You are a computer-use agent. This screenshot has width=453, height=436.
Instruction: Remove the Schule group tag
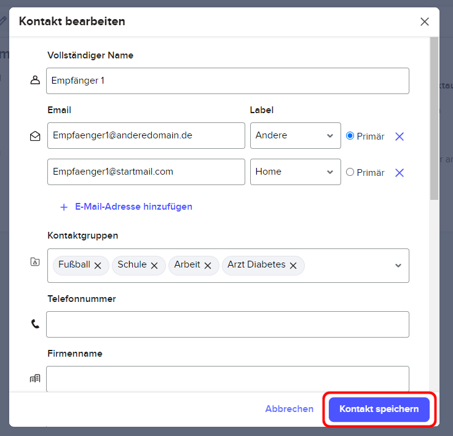tap(154, 266)
